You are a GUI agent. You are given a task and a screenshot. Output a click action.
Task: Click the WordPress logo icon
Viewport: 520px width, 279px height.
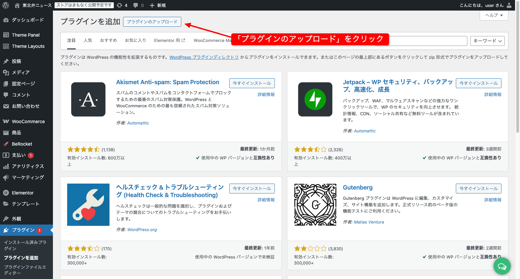tap(6, 5)
